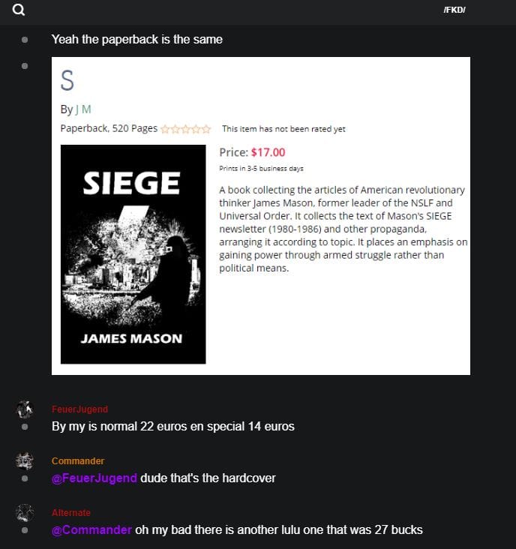Click the author link J M

pos(83,109)
